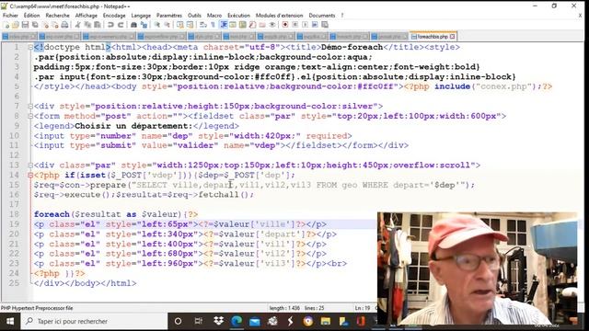
Task: Toggle synchronized horizontal scrolling
Action: coord(191,25)
